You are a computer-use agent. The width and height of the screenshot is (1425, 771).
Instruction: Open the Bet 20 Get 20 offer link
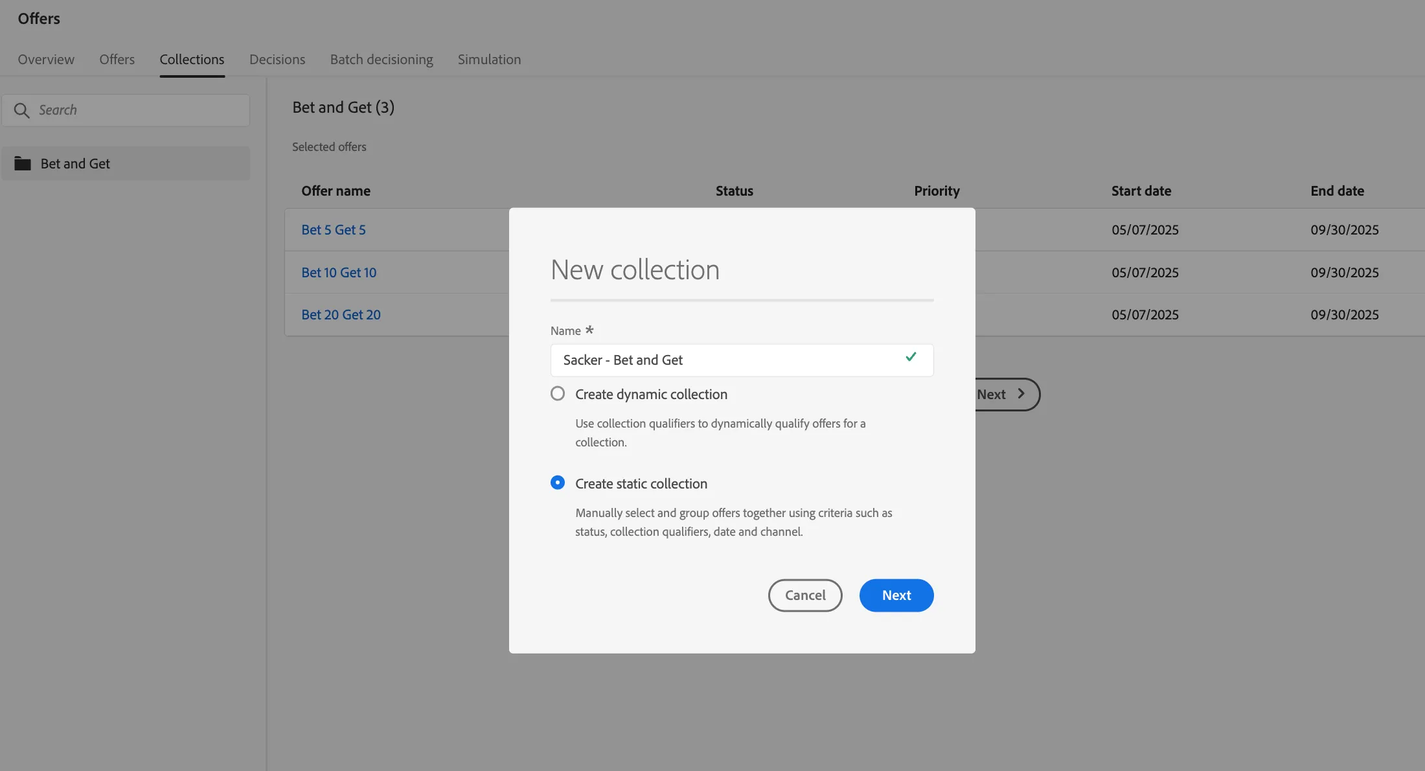click(x=341, y=315)
